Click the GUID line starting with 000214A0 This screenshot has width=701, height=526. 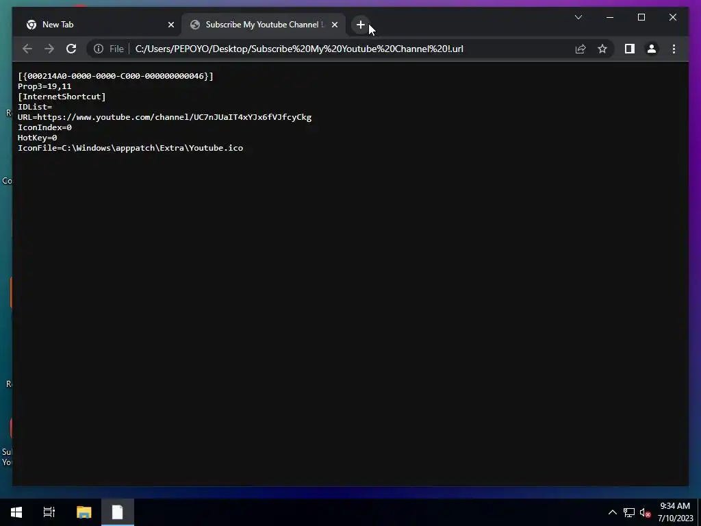click(x=115, y=76)
